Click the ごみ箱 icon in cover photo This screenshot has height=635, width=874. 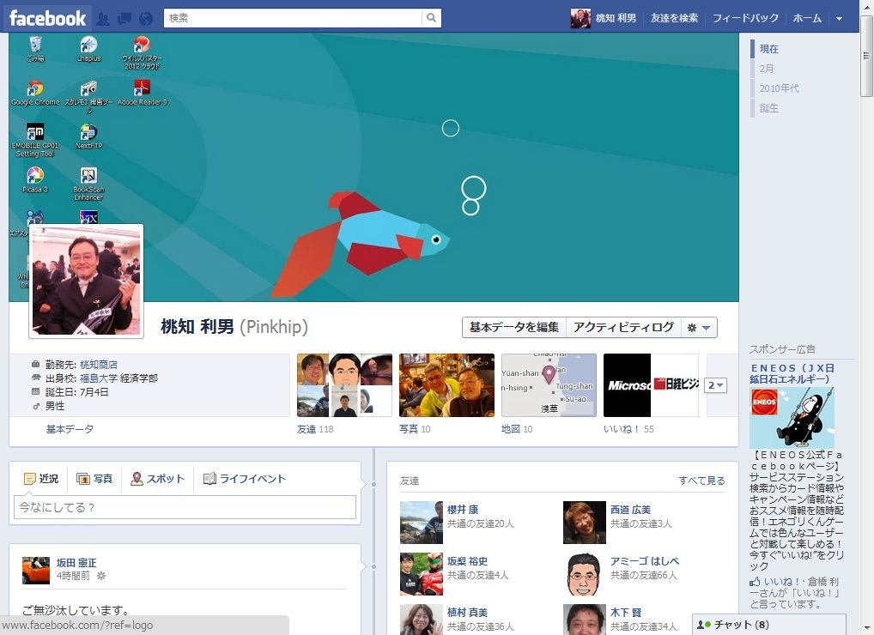(x=35, y=49)
